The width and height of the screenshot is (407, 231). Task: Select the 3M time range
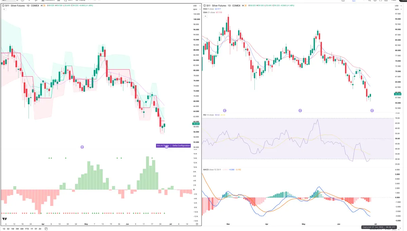[17, 229]
